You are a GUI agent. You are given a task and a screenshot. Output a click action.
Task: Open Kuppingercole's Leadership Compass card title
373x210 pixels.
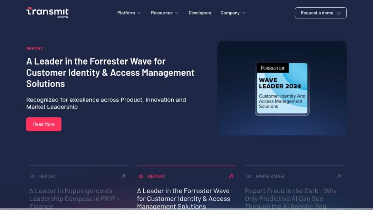75,198
